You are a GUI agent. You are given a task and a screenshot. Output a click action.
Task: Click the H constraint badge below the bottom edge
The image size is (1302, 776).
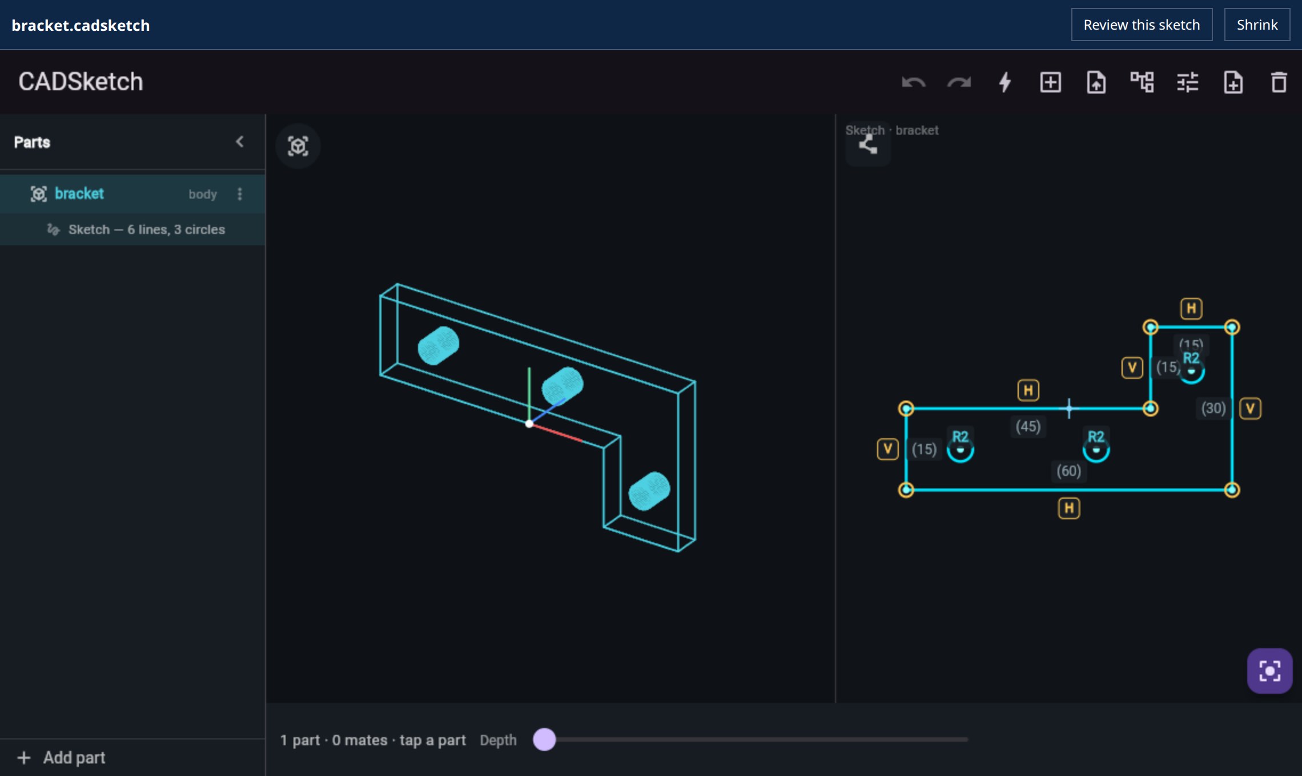[1069, 508]
